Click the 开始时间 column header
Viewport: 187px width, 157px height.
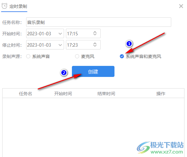[63, 94]
